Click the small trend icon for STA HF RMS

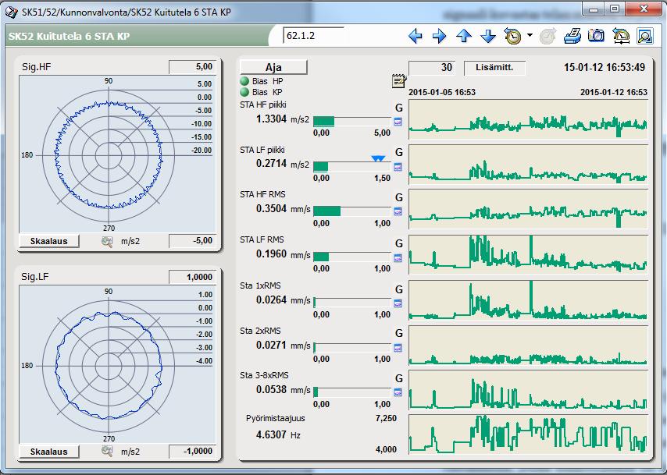398,211
